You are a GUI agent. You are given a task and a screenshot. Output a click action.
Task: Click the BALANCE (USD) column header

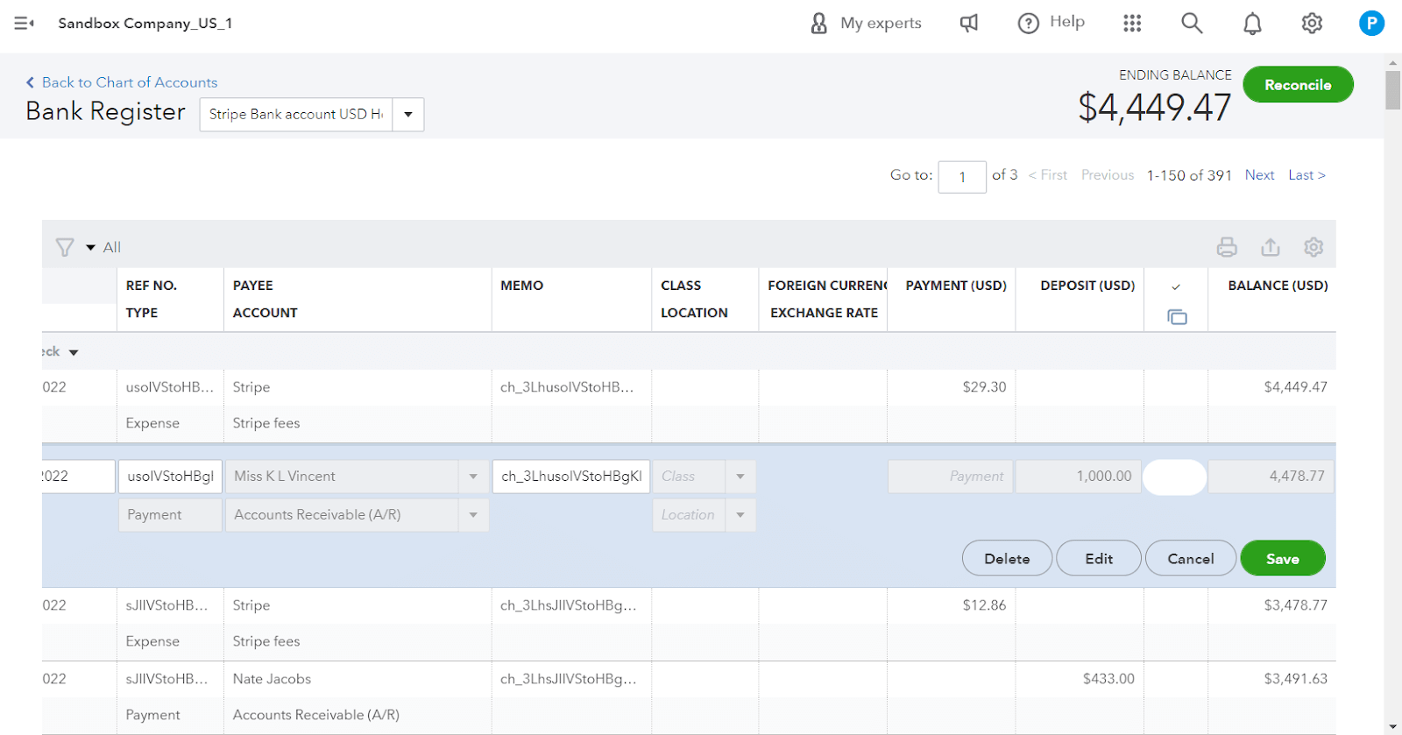(1278, 286)
